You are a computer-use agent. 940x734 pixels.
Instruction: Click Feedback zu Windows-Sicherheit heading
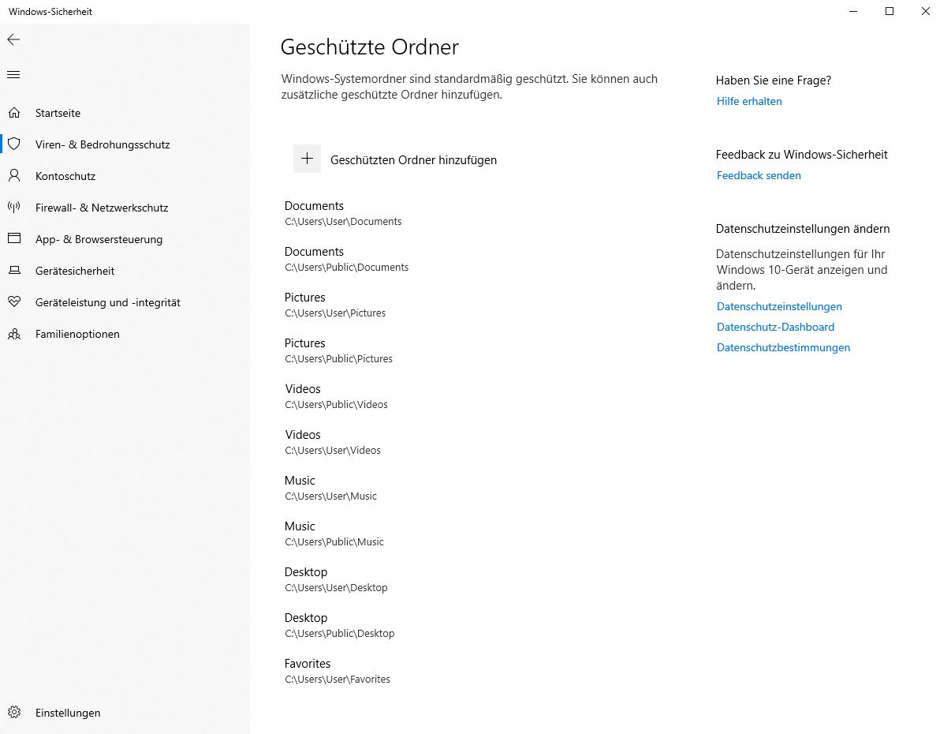(x=801, y=155)
